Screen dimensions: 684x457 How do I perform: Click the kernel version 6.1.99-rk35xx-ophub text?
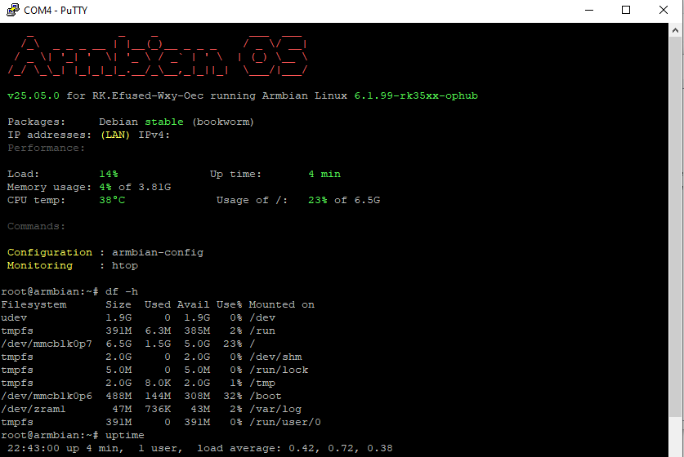click(416, 95)
